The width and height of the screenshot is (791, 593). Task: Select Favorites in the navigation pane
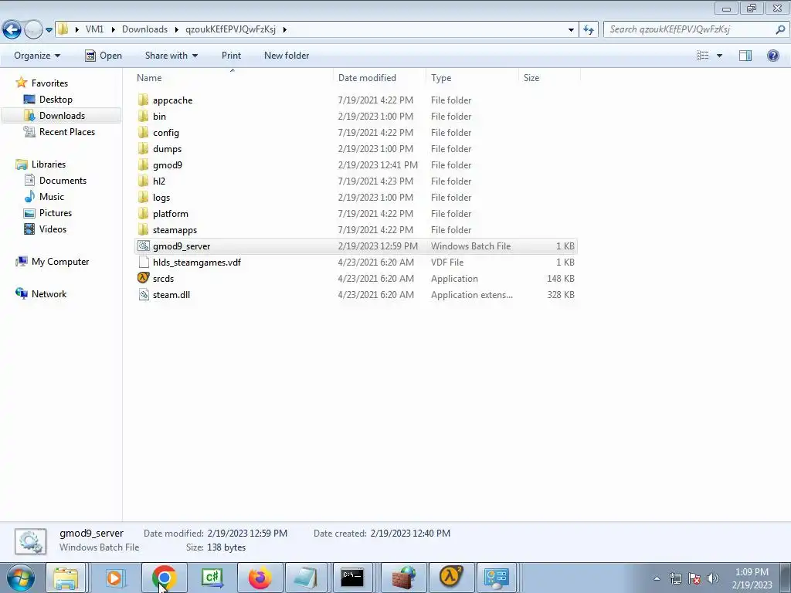click(49, 83)
